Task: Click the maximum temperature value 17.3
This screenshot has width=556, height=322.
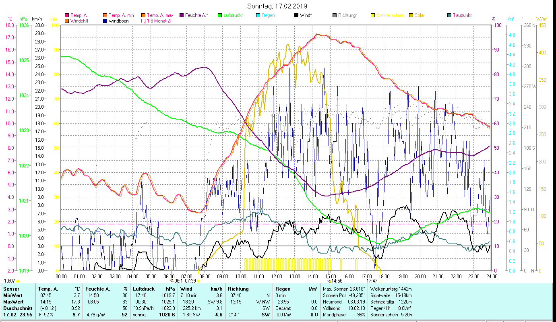Action: point(76,302)
